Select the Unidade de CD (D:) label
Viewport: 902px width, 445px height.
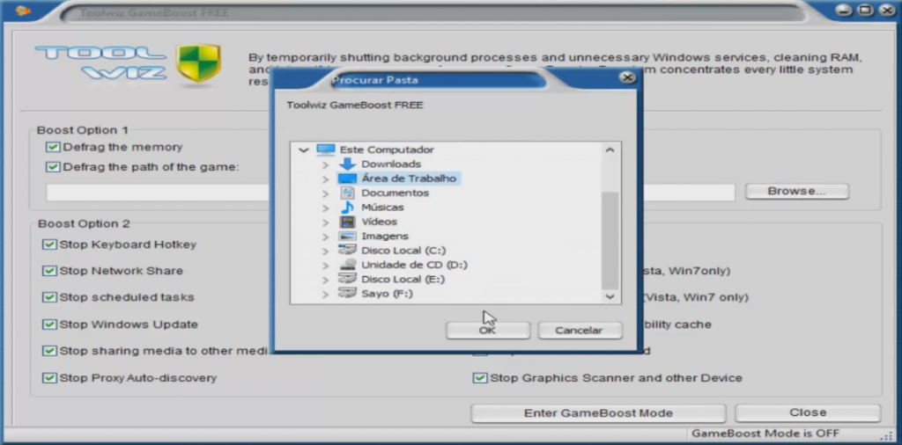[414, 265]
